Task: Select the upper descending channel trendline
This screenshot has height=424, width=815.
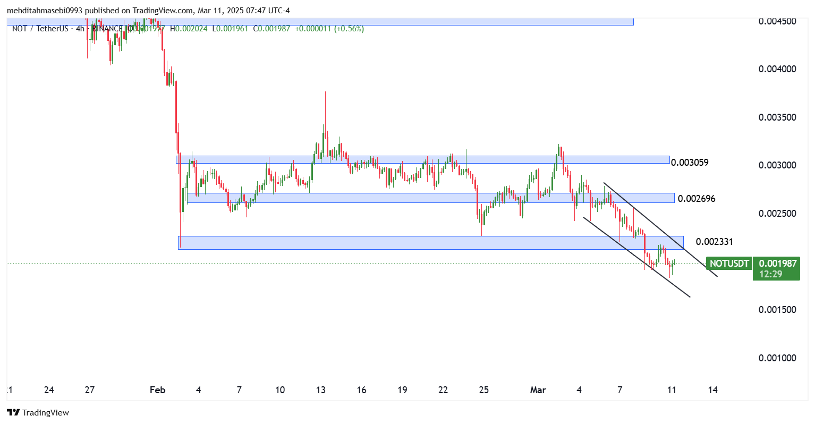Action: pyautogui.click(x=660, y=230)
